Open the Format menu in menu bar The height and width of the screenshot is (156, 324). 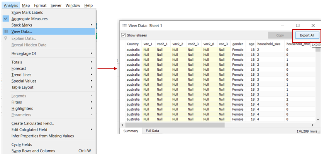(40, 5)
